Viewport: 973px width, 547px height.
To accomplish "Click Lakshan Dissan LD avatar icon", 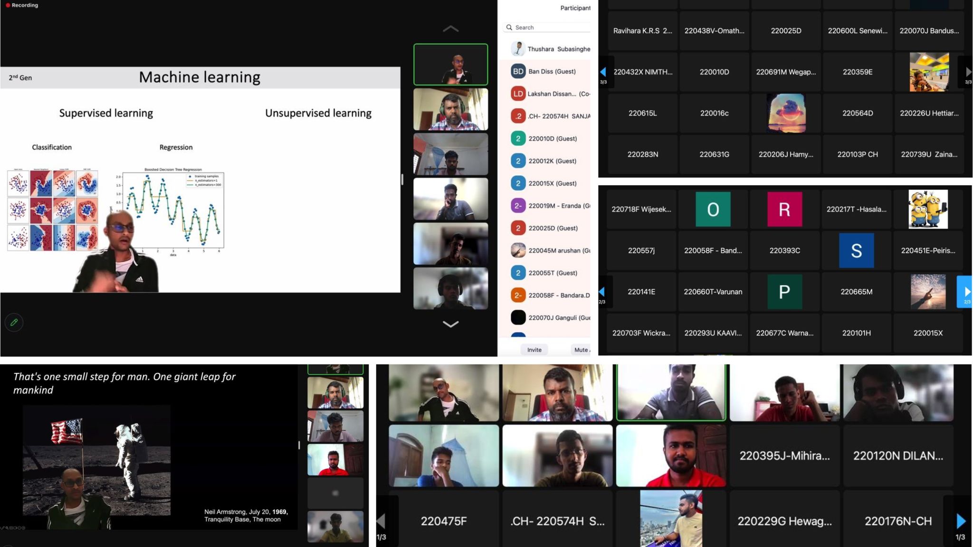I will click(518, 94).
